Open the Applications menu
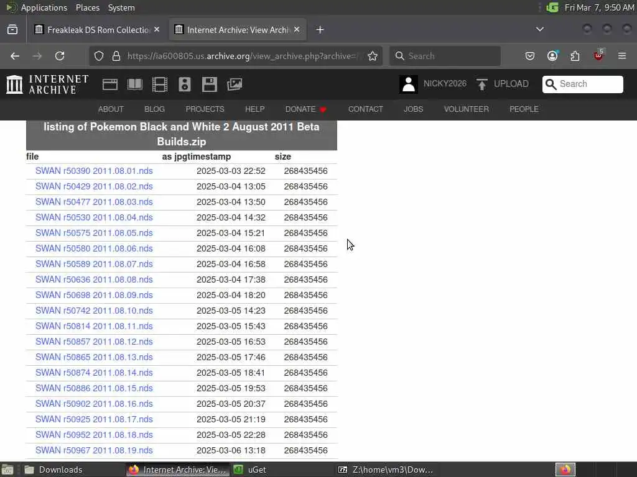637x477 pixels. (x=44, y=7)
